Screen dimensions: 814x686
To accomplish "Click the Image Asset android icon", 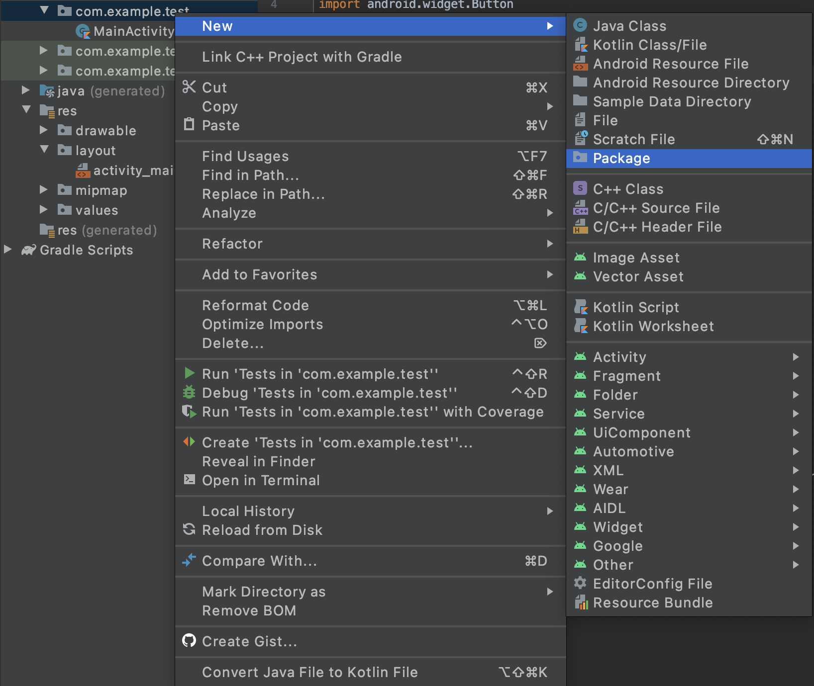I will [x=580, y=257].
